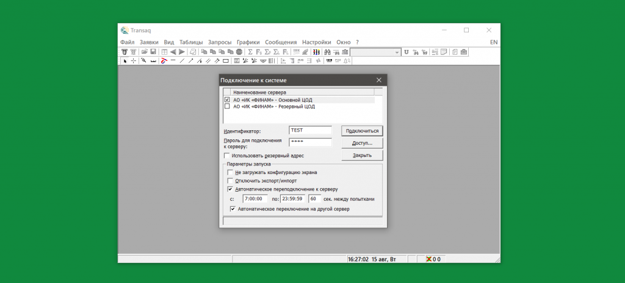Open the ? help menu

pyautogui.click(x=358, y=42)
